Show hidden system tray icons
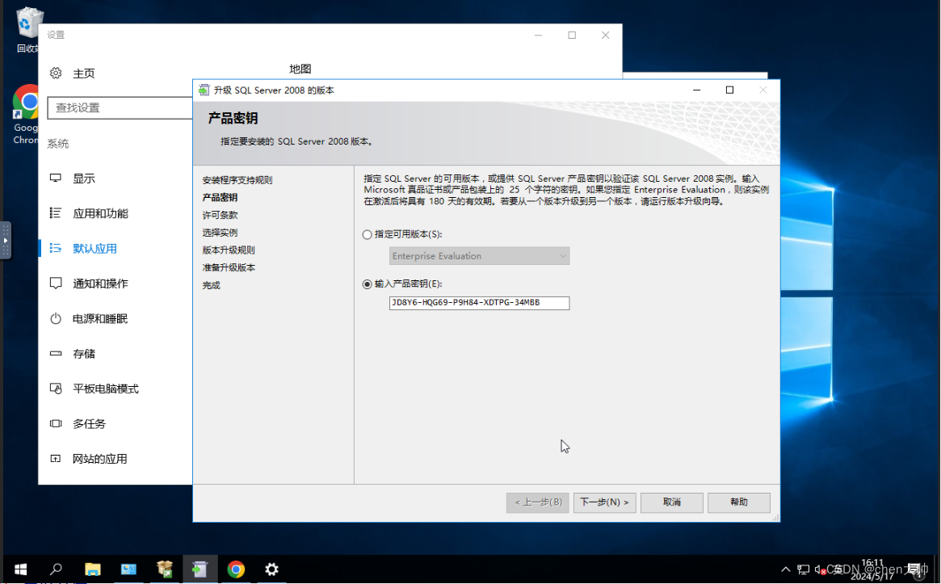941x584 pixels. 786,569
